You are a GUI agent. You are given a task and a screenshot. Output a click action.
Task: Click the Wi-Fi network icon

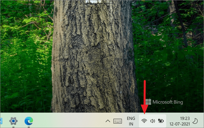tap(144, 121)
